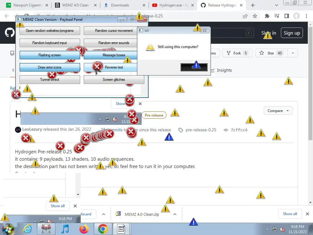Share this page via the address bar icon
The image size is (313, 235).
click(x=245, y=16)
